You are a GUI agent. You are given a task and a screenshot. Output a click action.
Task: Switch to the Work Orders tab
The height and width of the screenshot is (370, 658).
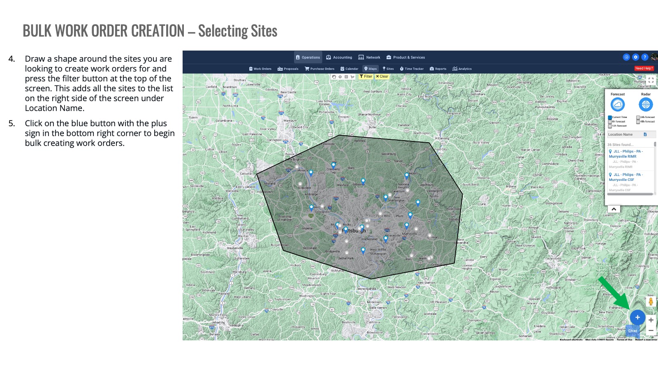click(x=260, y=69)
